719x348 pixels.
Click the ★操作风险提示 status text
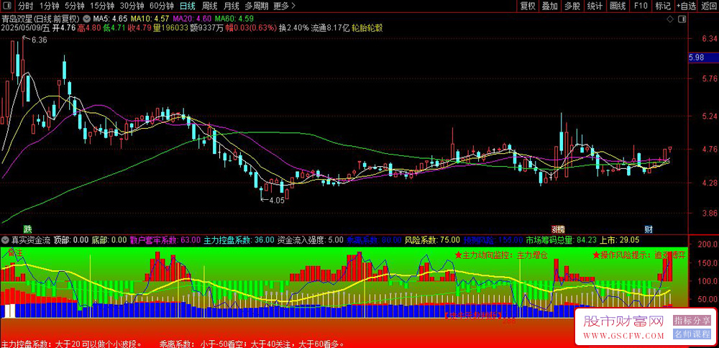coord(639,255)
